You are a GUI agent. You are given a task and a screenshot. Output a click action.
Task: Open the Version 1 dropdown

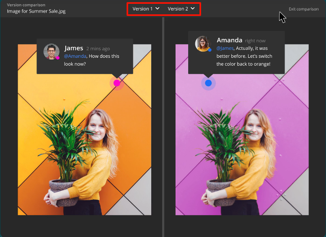pyautogui.click(x=146, y=9)
